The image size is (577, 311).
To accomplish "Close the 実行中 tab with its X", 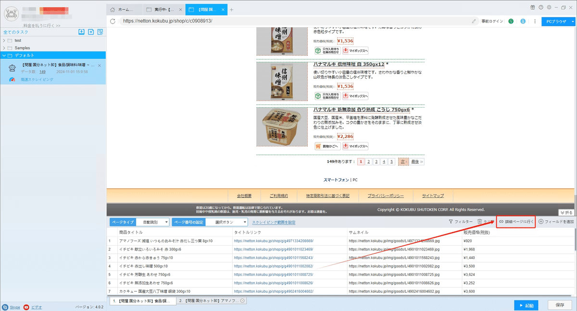I will 180,10.
